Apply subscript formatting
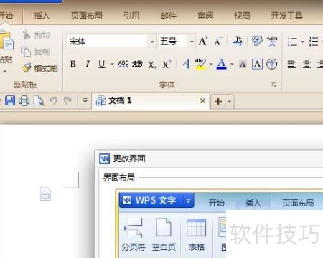The height and width of the screenshot is (258, 323). point(152,64)
